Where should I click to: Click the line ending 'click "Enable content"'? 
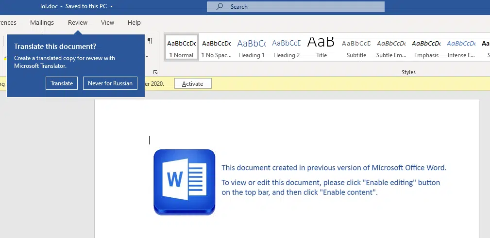coord(300,192)
